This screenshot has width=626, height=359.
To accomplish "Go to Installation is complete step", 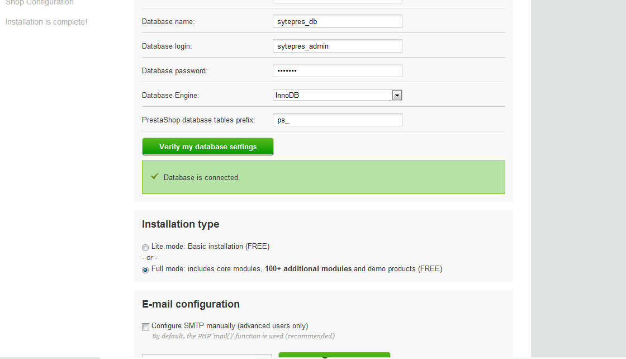I will coord(46,22).
